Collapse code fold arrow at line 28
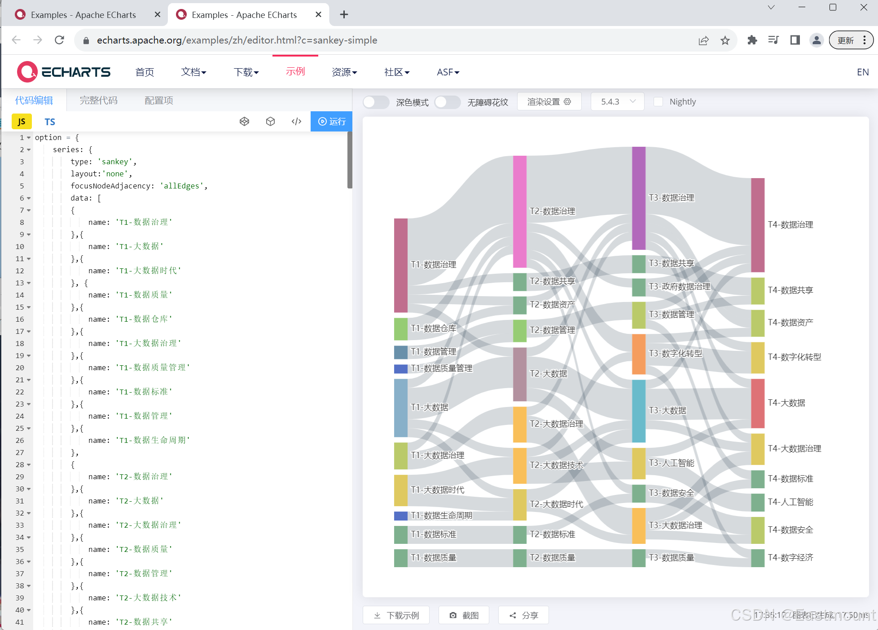The width and height of the screenshot is (878, 630). tap(29, 464)
